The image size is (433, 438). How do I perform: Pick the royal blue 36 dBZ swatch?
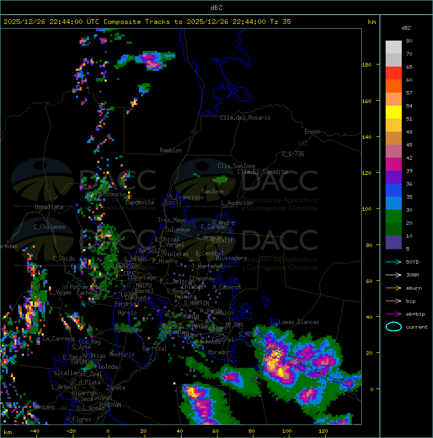click(x=393, y=190)
